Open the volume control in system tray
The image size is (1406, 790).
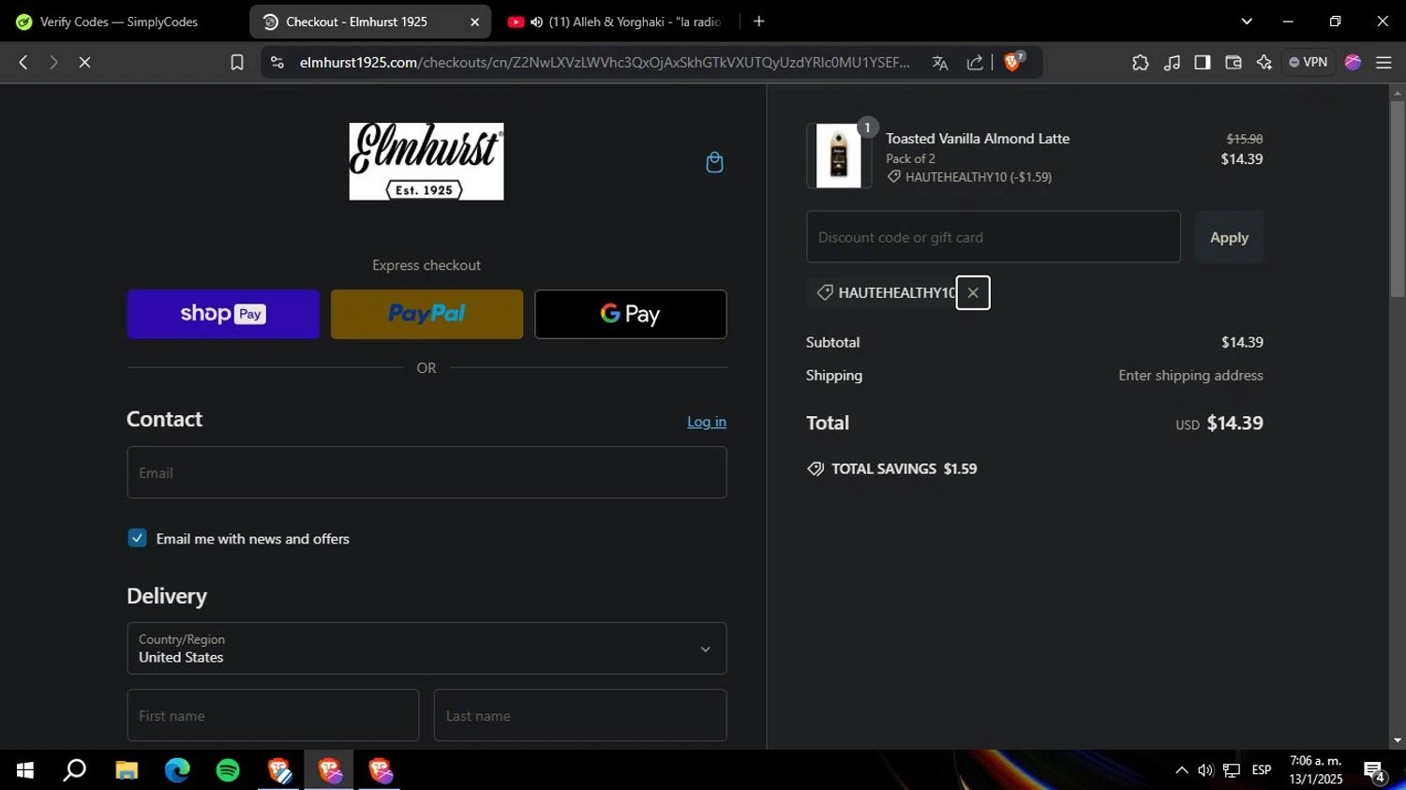pyautogui.click(x=1205, y=770)
